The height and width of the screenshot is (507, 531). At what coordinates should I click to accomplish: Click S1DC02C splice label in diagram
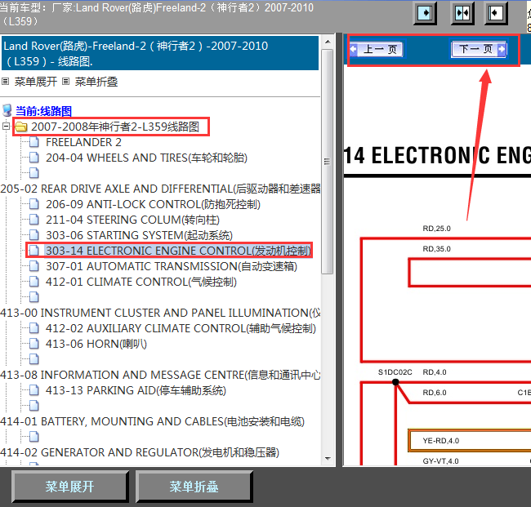coord(395,372)
